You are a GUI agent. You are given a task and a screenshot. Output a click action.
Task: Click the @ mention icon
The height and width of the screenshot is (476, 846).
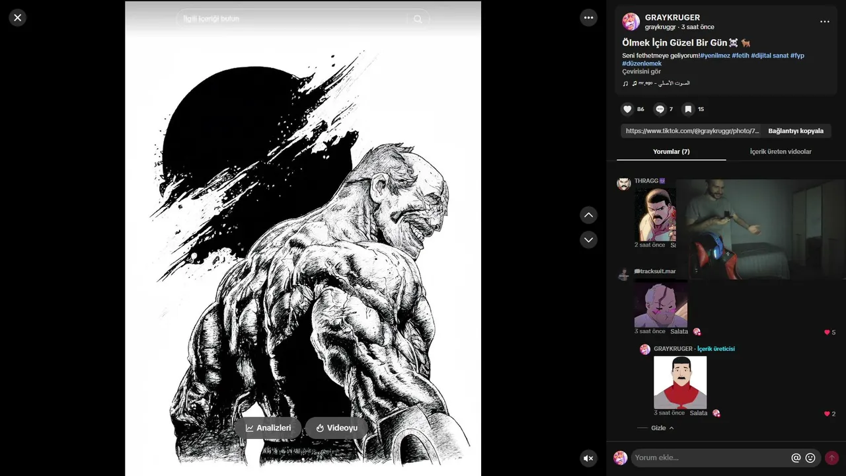[796, 457]
